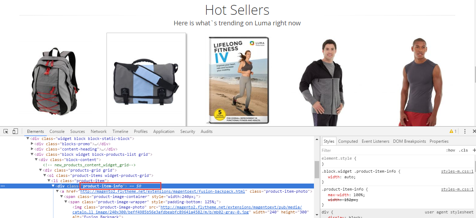The width and height of the screenshot is (476, 218).
Task: Select the Elements tab
Action: click(36, 131)
